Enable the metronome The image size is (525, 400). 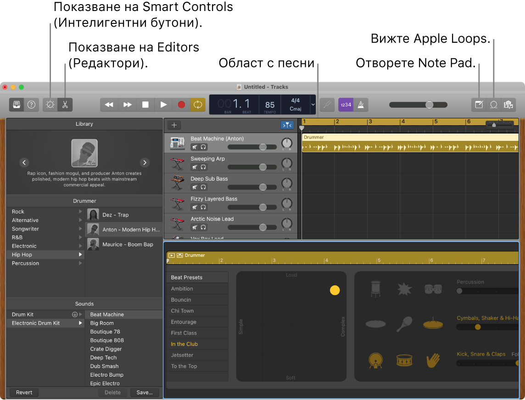(361, 105)
